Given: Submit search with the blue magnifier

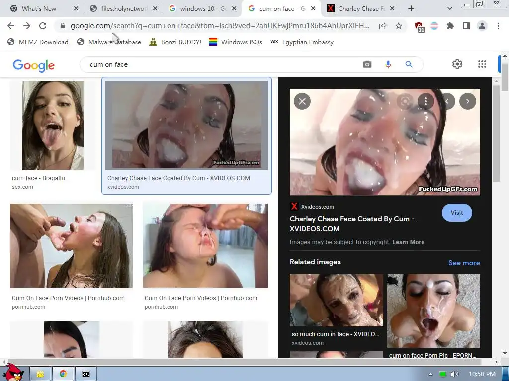Looking at the screenshot, I should pos(409,64).
